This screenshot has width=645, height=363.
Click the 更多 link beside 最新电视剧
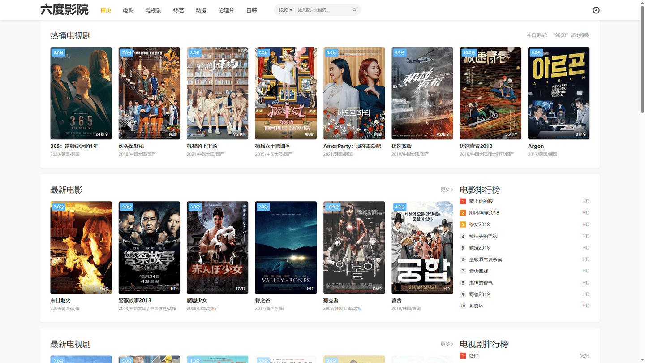(447, 344)
